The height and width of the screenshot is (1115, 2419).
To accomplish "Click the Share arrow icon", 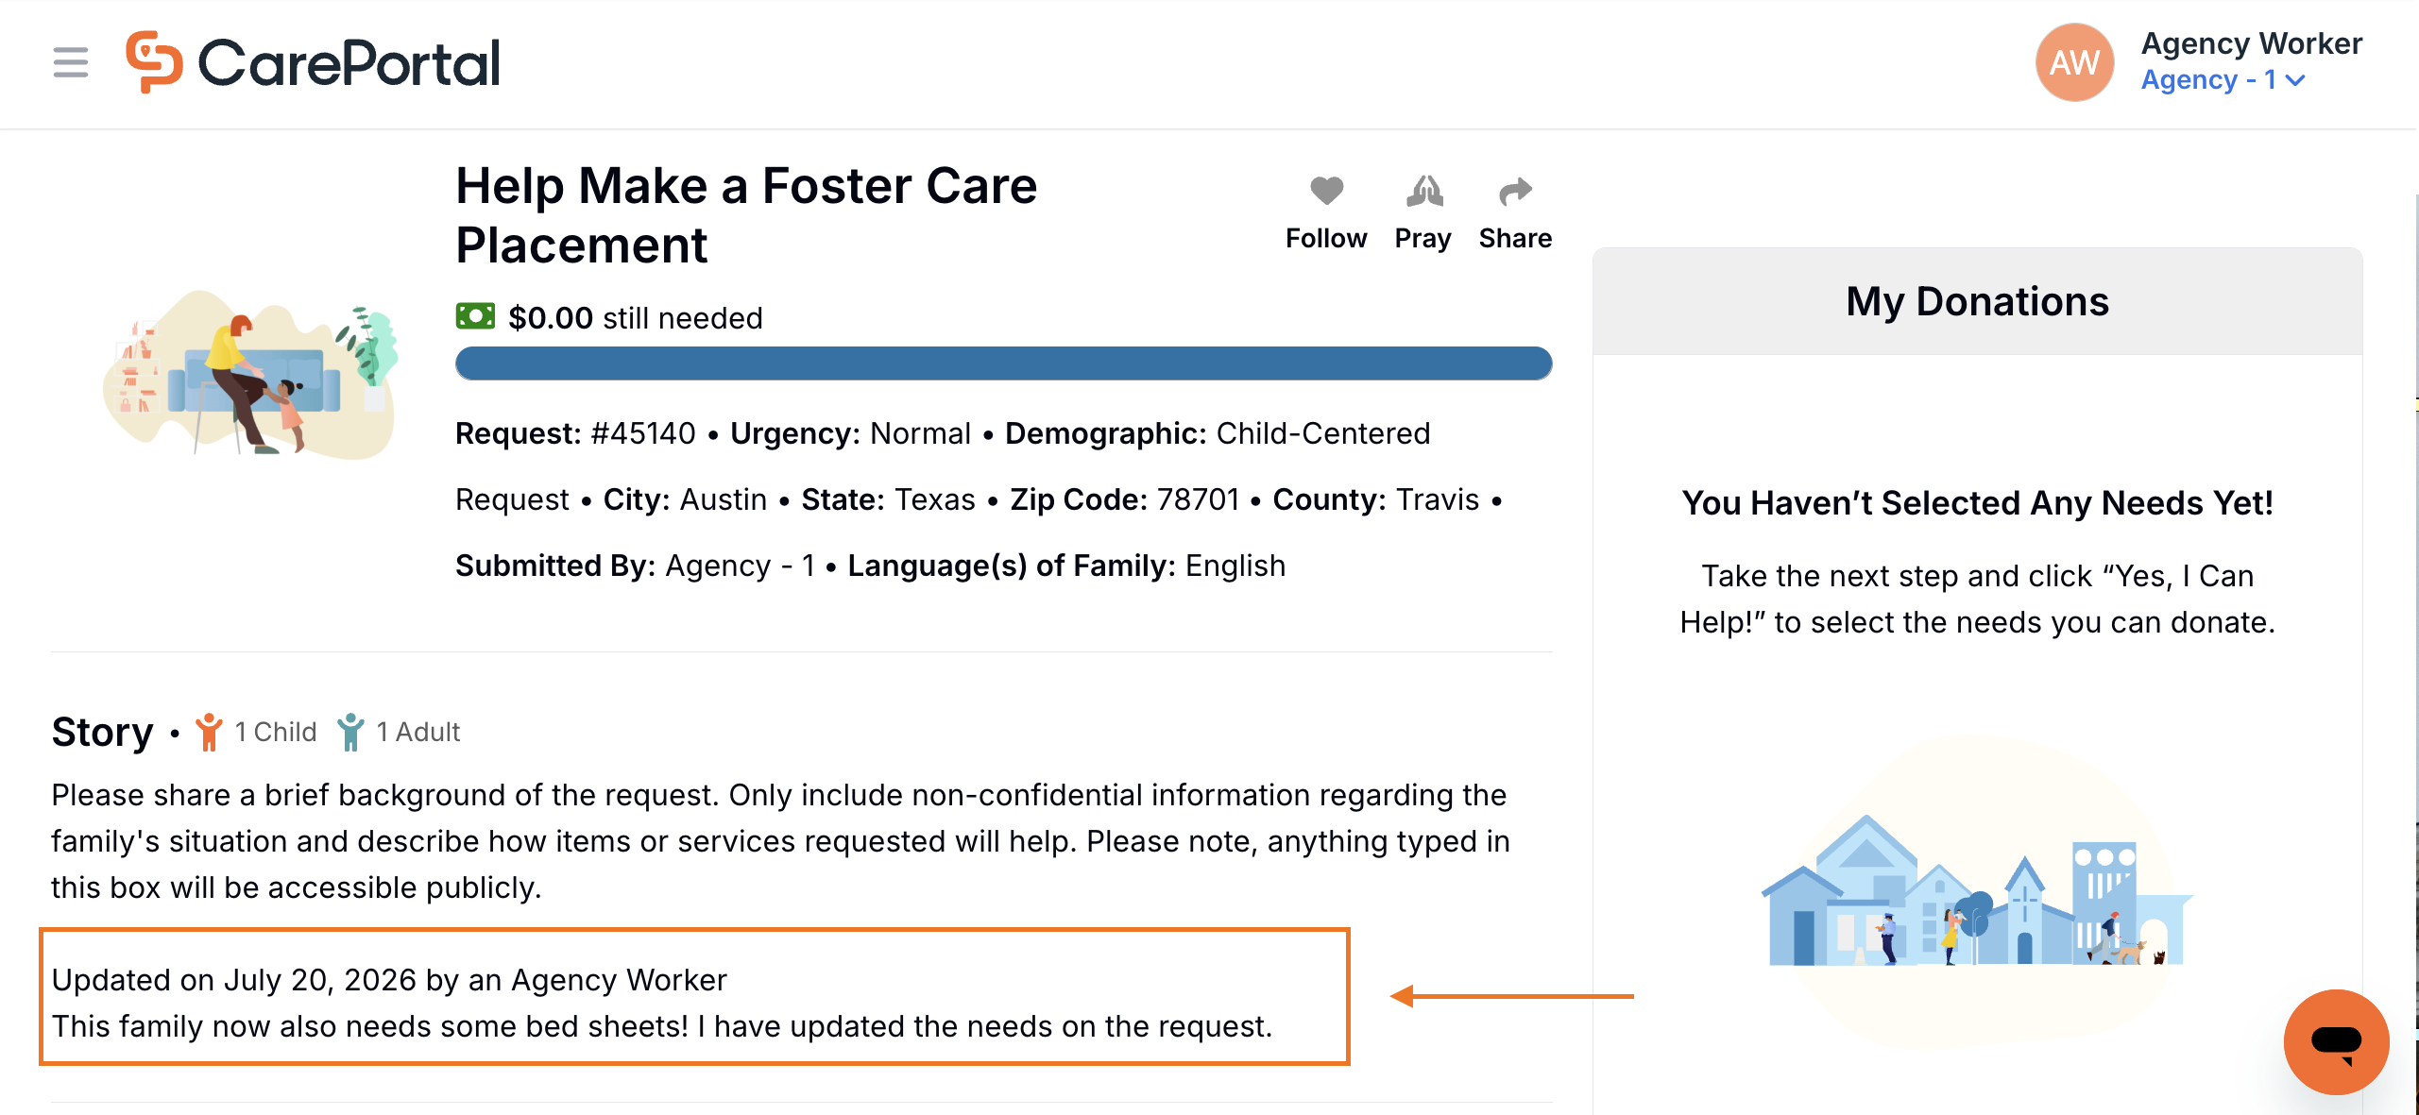I will click(1515, 191).
